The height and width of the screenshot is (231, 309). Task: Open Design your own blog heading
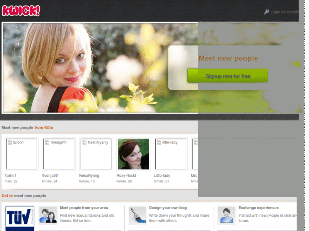tap(168, 208)
